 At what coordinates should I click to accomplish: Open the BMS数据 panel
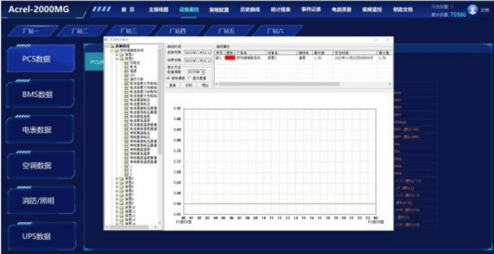41,94
